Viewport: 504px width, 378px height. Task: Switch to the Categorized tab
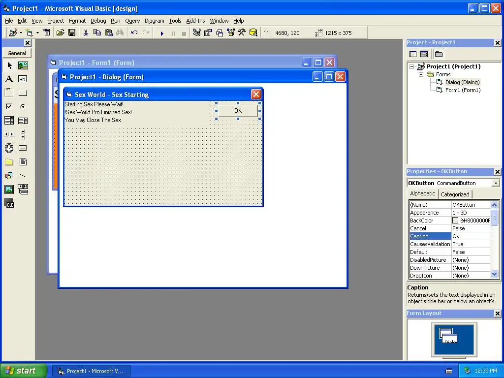pyautogui.click(x=455, y=194)
